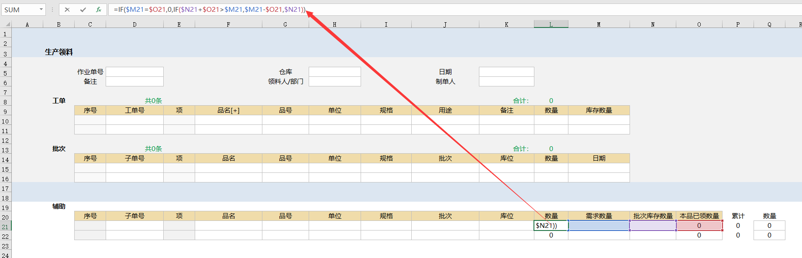Confirm the formula with the Enter checkmark
Screen dimensions: 802x258
click(83, 10)
